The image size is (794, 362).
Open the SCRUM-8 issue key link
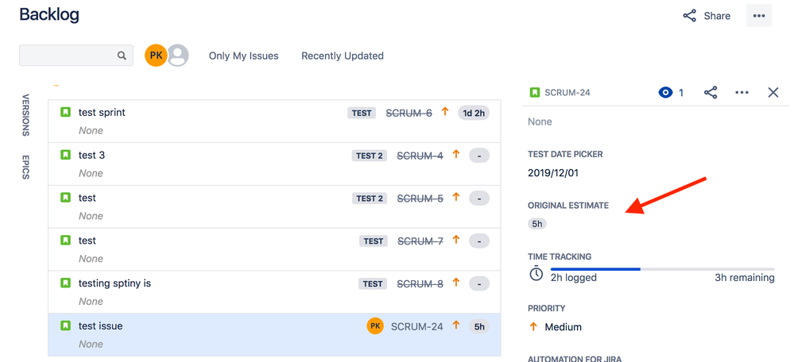coord(420,284)
